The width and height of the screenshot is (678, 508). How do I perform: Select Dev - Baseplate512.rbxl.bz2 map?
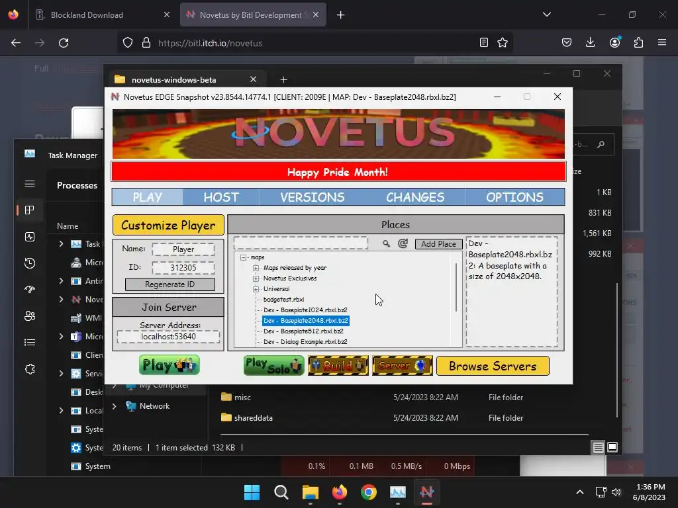coord(303,331)
